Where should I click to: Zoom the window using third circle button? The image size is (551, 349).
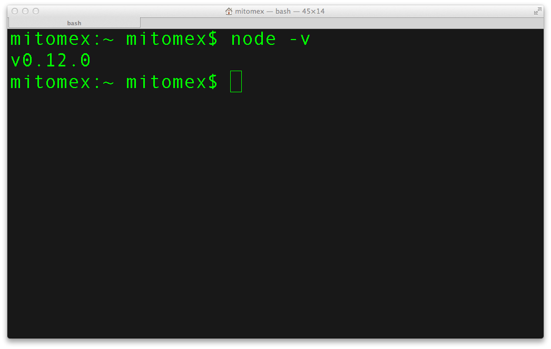tap(36, 11)
